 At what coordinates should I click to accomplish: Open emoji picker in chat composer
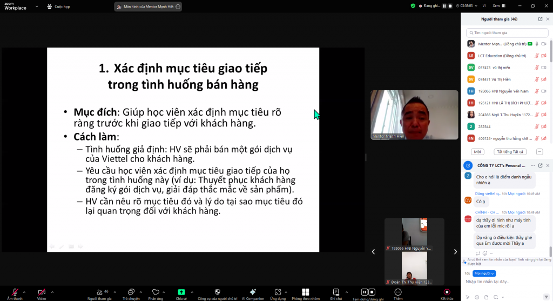[x=477, y=297]
